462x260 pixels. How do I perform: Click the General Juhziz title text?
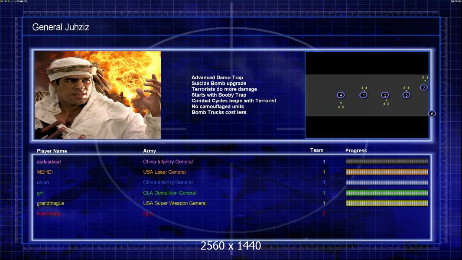(61, 27)
